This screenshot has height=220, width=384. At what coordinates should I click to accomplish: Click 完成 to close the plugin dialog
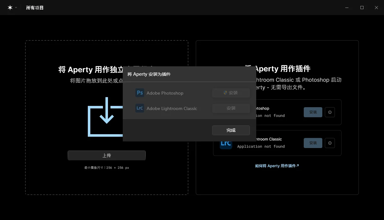pyautogui.click(x=231, y=130)
